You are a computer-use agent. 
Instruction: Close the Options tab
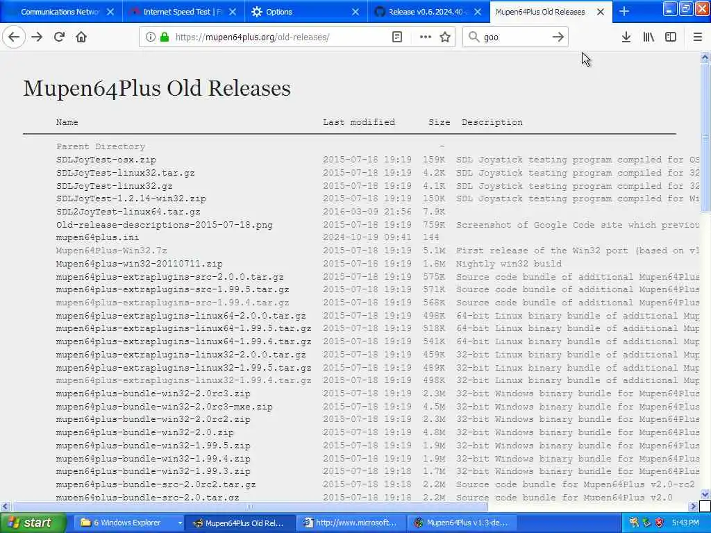click(x=355, y=12)
